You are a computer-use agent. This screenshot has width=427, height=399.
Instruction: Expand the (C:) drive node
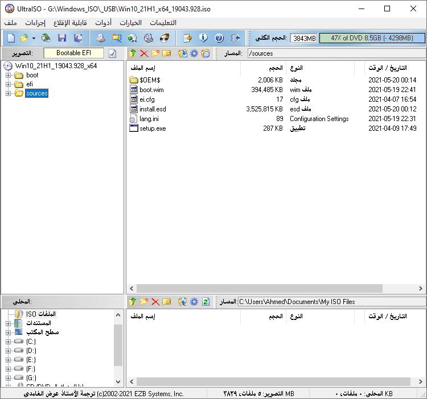8,342
